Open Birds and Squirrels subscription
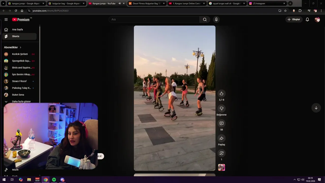 (x=19, y=68)
